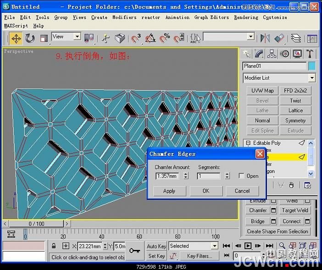Click the Plane01 object color swatch

(312, 66)
